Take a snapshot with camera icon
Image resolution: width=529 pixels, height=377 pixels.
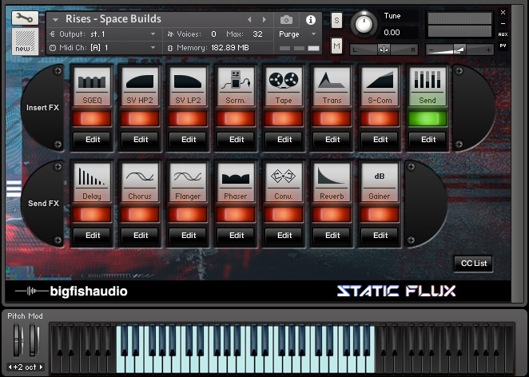pos(286,20)
